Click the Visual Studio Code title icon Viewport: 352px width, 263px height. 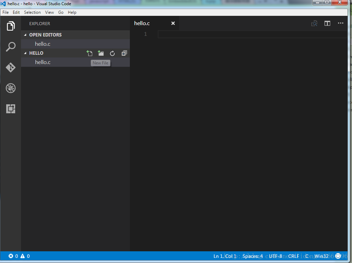[3, 3]
